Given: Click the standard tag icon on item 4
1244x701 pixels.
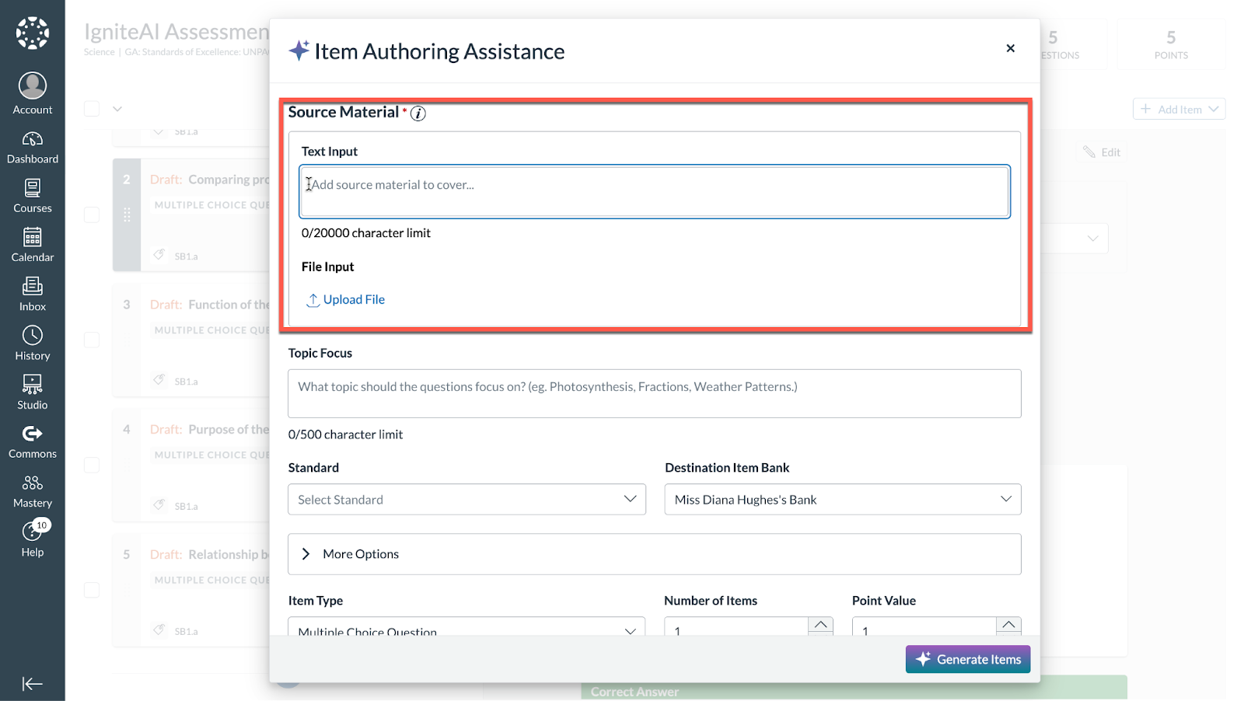Looking at the screenshot, I should click(159, 505).
